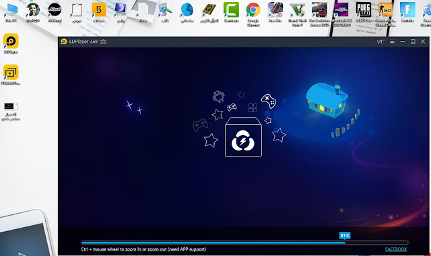Click the gamepad icon beside LDPlayer 3.69 title

(103, 42)
